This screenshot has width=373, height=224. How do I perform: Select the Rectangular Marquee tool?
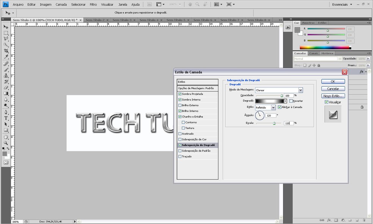click(x=6, y=33)
